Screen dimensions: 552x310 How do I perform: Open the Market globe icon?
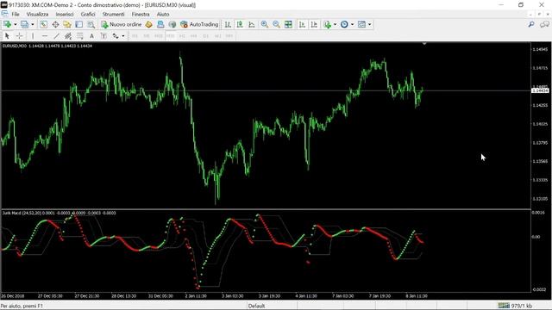click(x=172, y=24)
